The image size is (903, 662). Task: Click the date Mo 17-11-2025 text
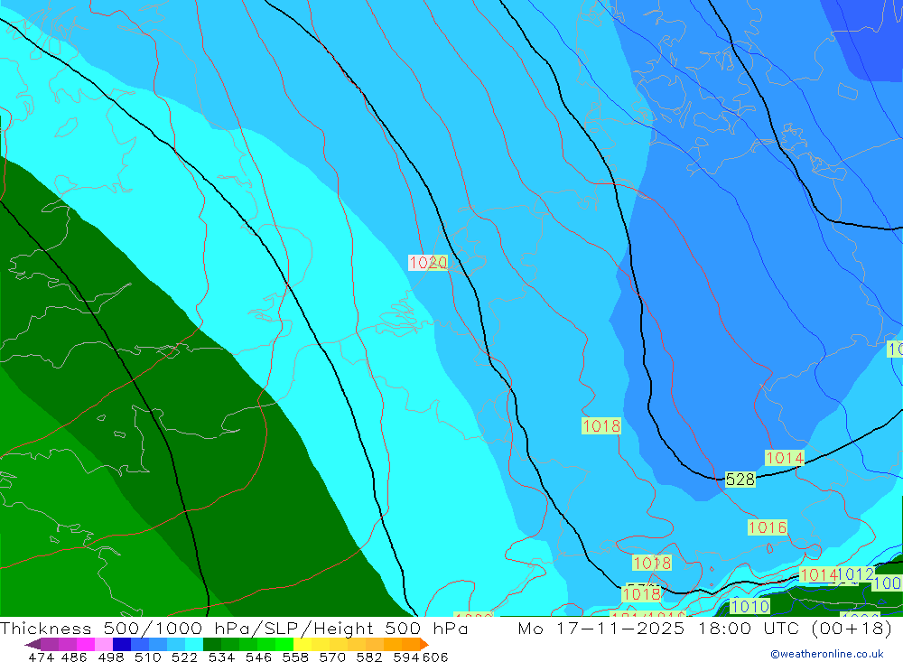601,628
